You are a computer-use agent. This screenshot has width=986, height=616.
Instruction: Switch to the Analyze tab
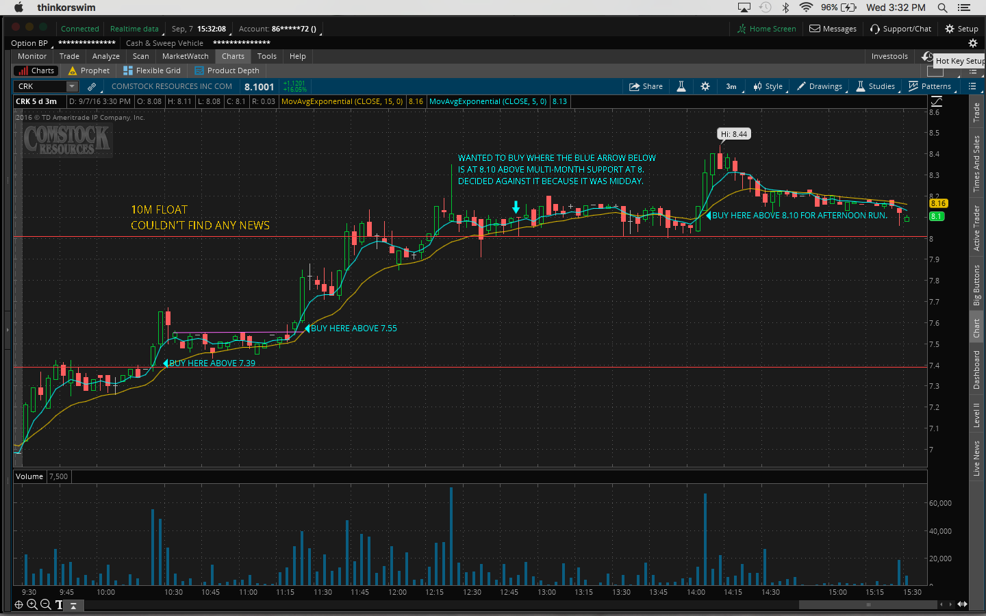(106, 56)
